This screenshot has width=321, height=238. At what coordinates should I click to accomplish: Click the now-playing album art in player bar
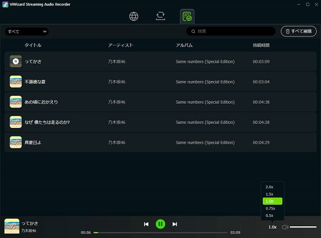[x=12, y=226]
